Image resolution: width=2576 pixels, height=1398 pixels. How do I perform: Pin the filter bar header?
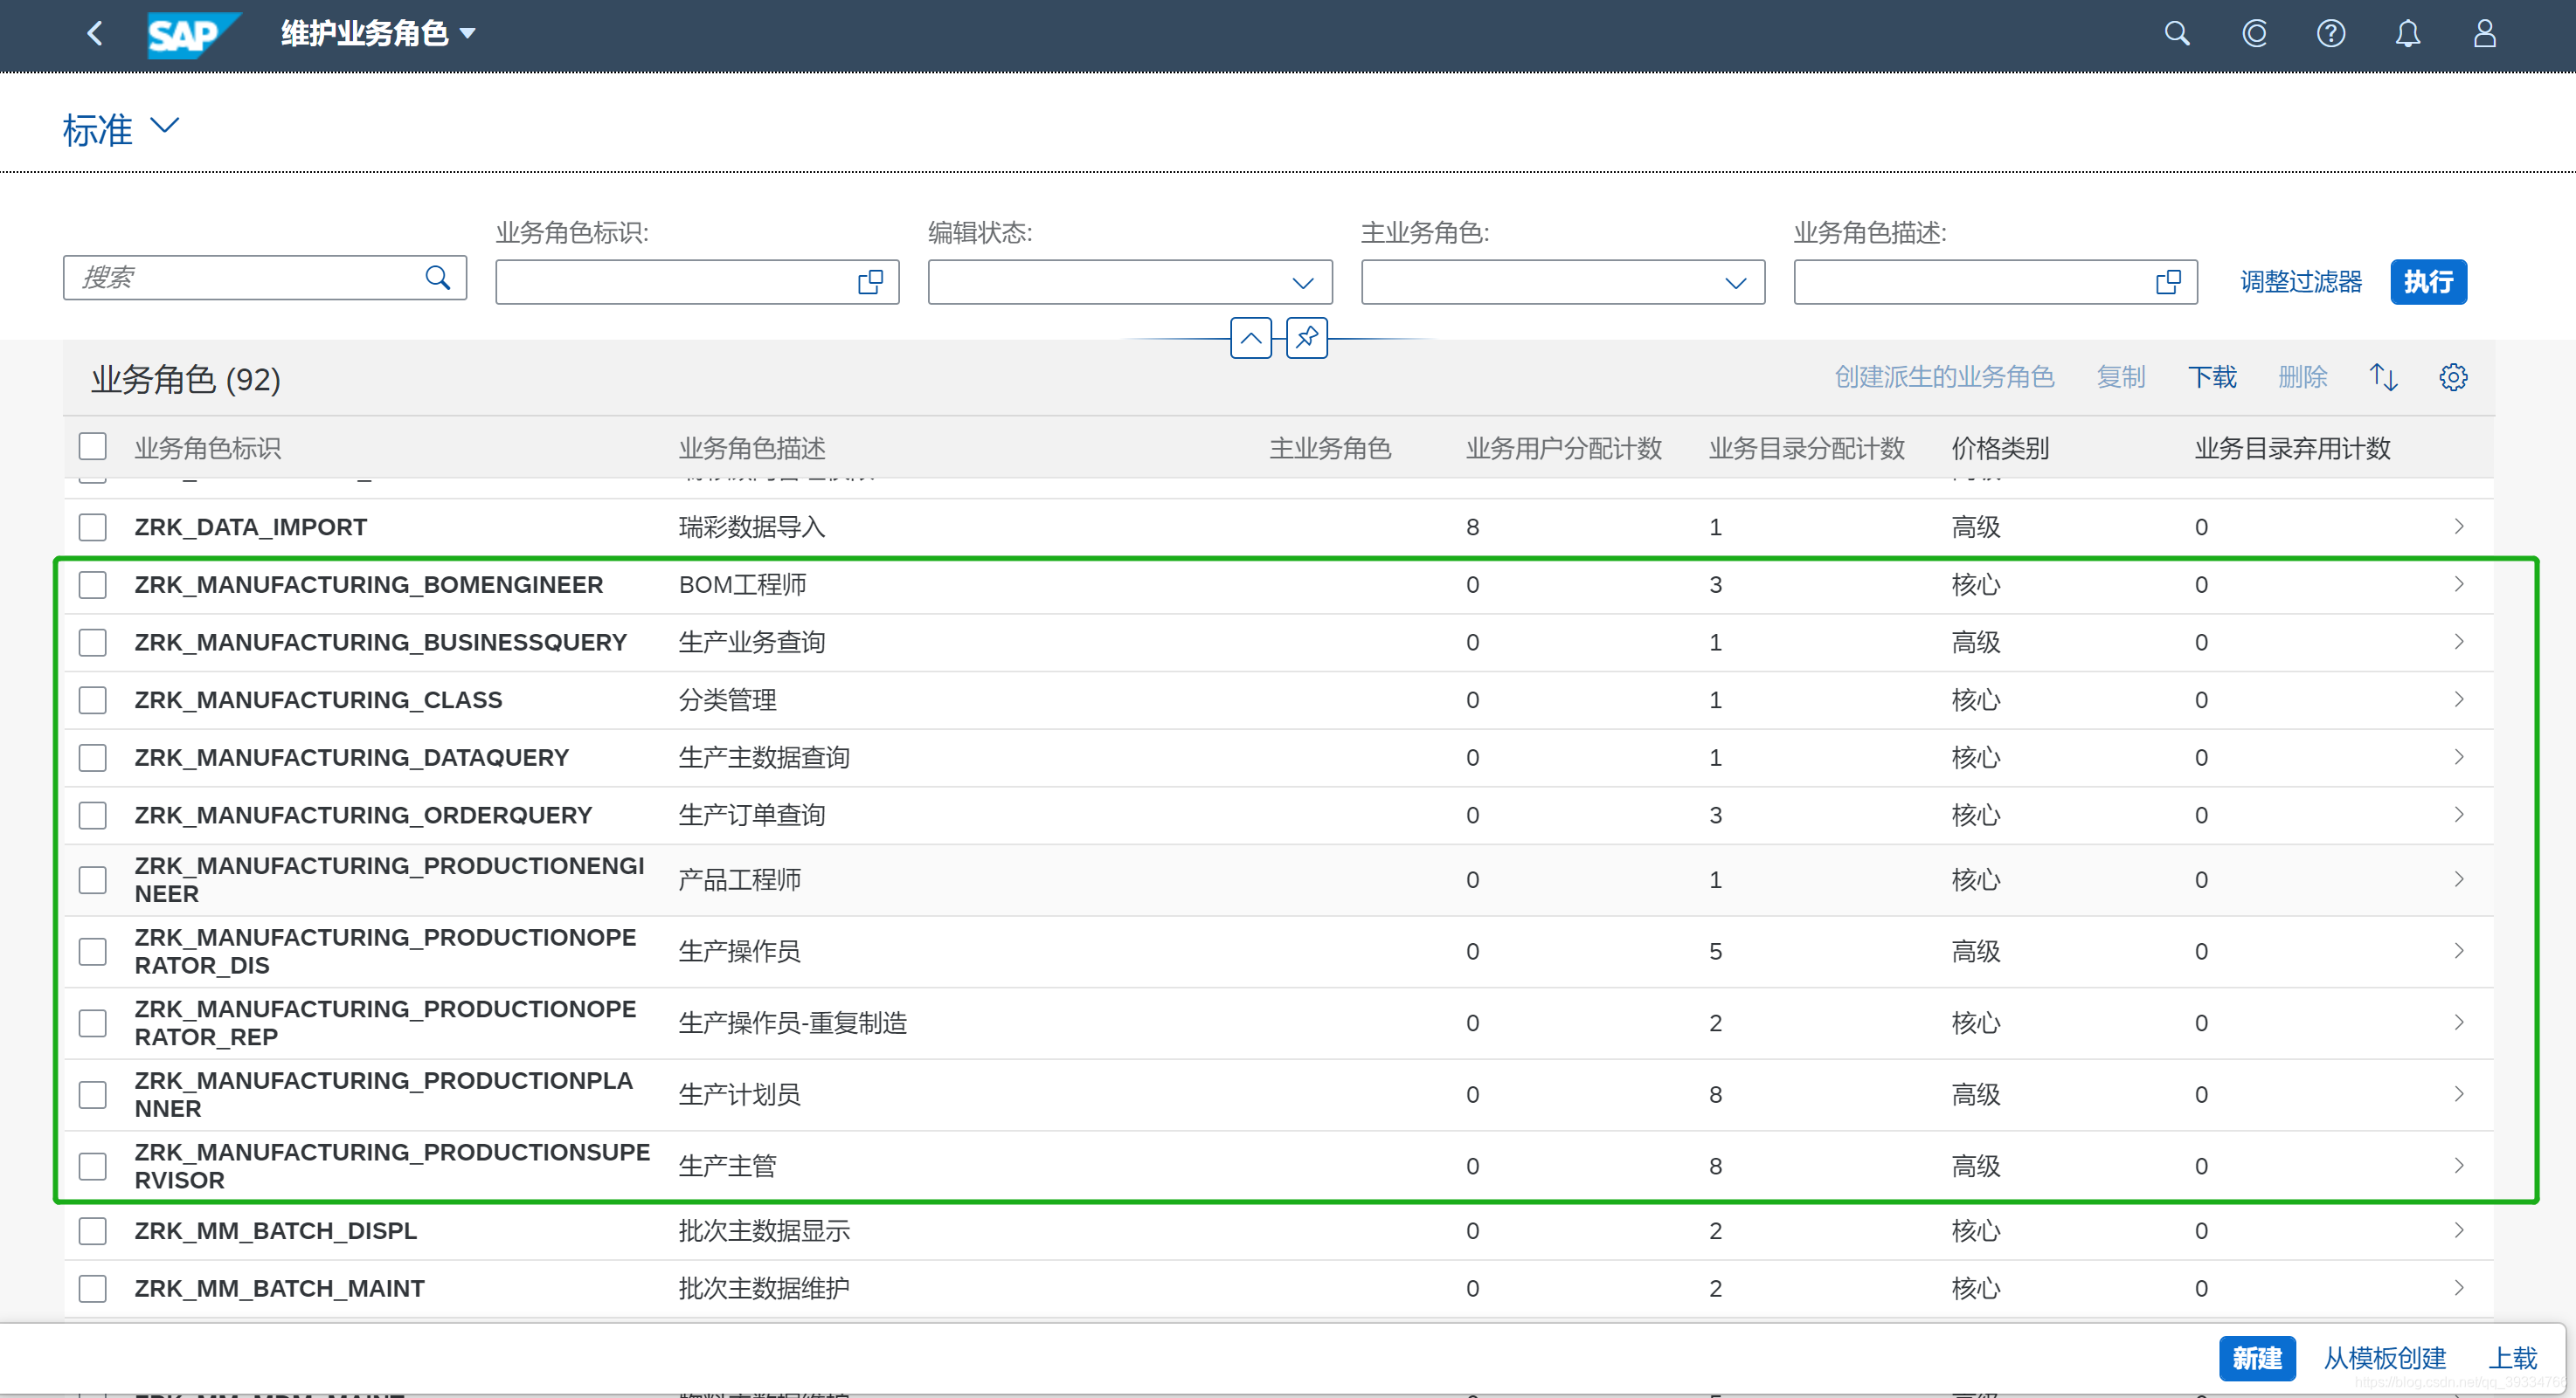(1306, 338)
